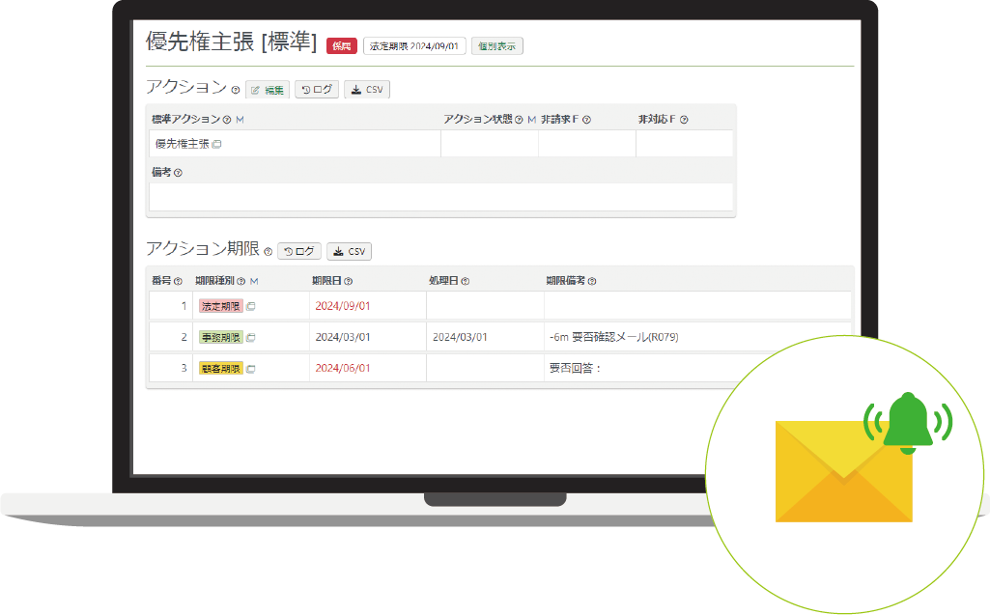Image resolution: width=990 pixels, height=615 pixels.
Task: Click the help icon beside 処理日 column
Action: 466,281
